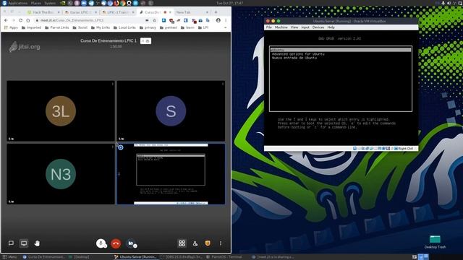Select the Ubuntu GRUB boot entry

pos(341,50)
